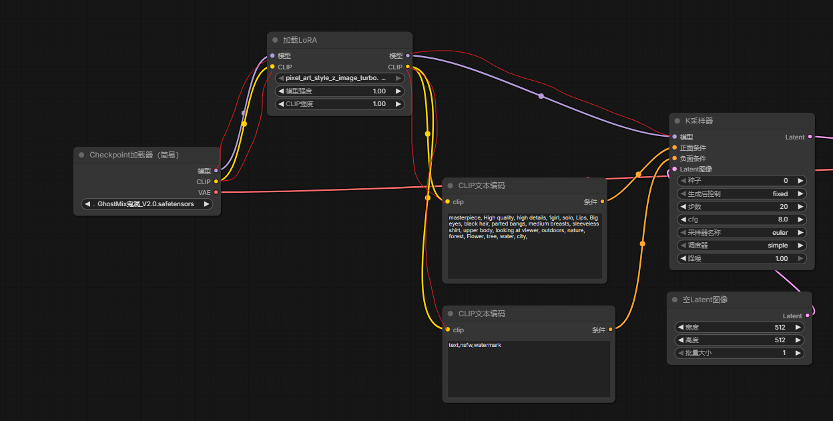Decrease 降噪 with its left arrow
Screen dimensions: 833x421
pos(683,259)
